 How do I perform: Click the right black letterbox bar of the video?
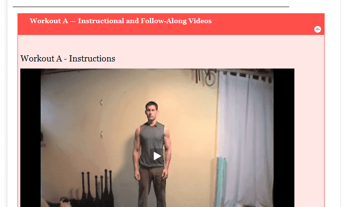pos(284,138)
